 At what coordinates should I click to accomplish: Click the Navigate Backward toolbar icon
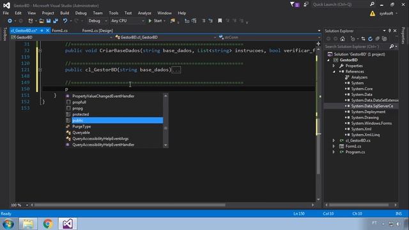(x=10, y=21)
